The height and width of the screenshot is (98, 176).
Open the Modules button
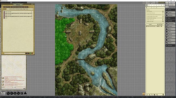172,15
